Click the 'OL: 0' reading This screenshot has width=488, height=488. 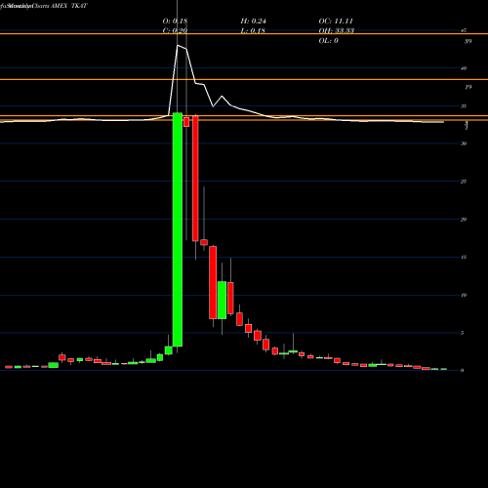pyautogui.click(x=329, y=41)
